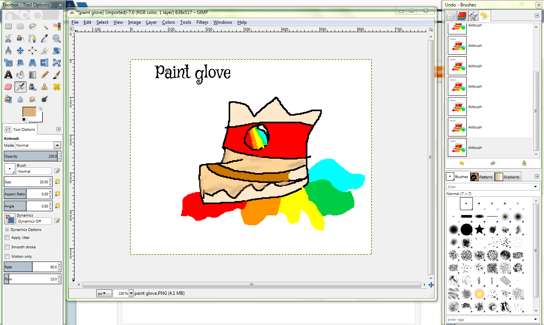Select the Scissors Select tool

[x=8, y=39]
